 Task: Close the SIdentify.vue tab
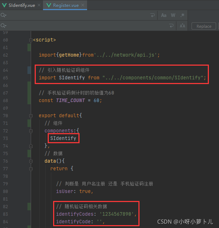[x=39, y=5]
